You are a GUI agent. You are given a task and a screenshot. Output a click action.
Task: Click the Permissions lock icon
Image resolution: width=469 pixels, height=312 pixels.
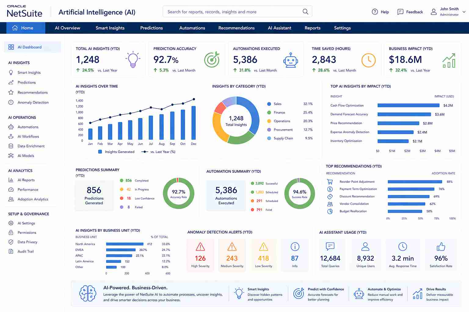11,232
